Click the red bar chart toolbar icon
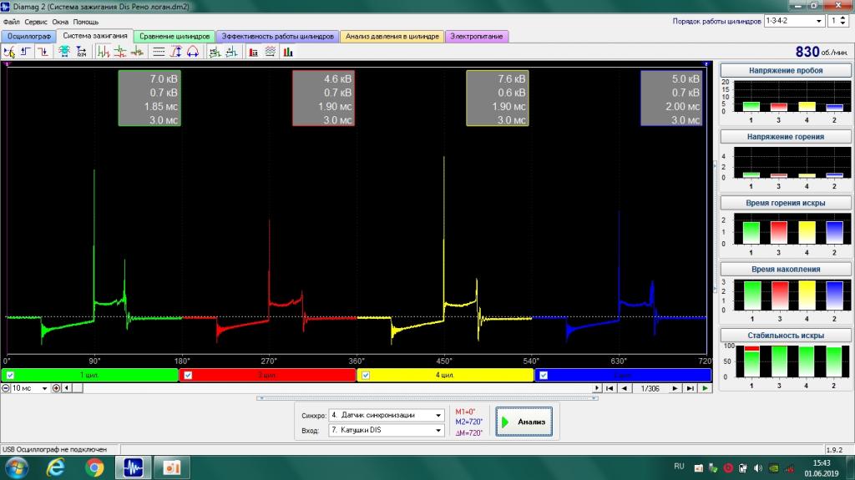The width and height of the screenshot is (855, 480). point(254,52)
